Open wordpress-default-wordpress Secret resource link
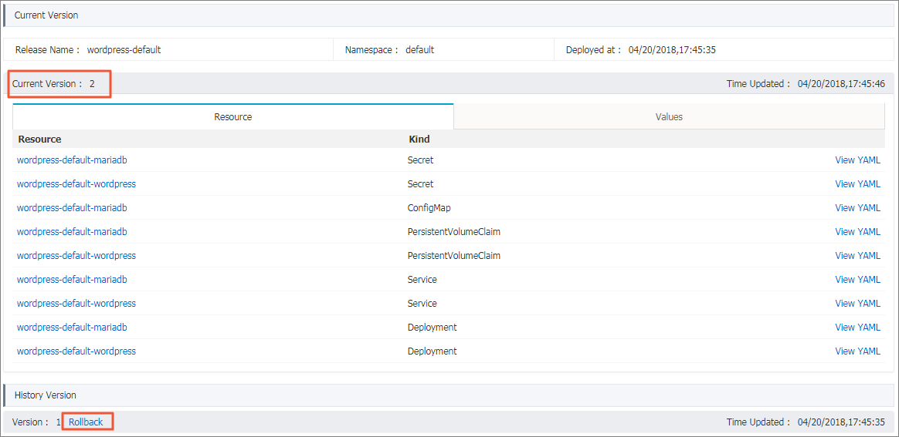Image resolution: width=899 pixels, height=437 pixels. (76, 184)
